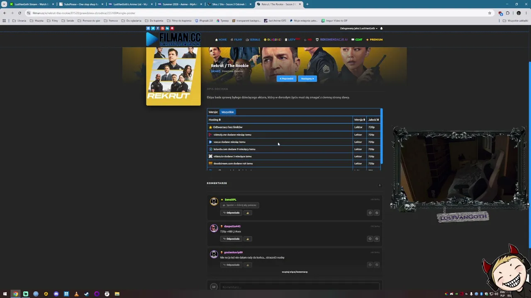Expand the logged-in user LustVanGoth menu
The height and width of the screenshot is (298, 531).
click(359, 29)
